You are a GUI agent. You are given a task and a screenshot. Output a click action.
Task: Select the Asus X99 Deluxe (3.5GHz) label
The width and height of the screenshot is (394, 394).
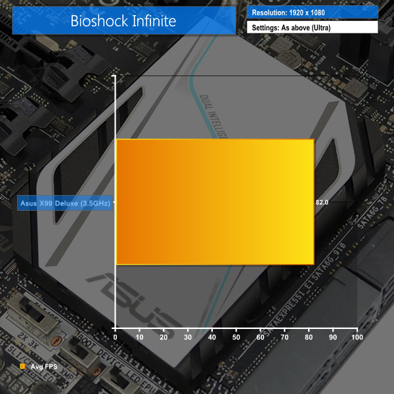click(x=65, y=203)
